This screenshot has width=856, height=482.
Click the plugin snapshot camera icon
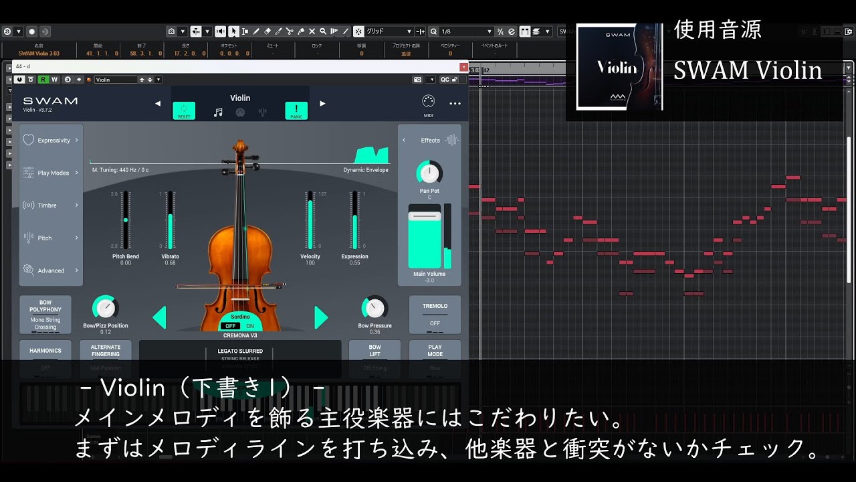coord(417,79)
